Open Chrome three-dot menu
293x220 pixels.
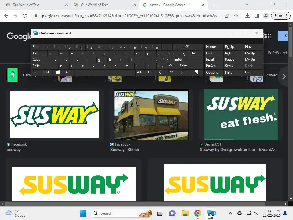[287, 16]
